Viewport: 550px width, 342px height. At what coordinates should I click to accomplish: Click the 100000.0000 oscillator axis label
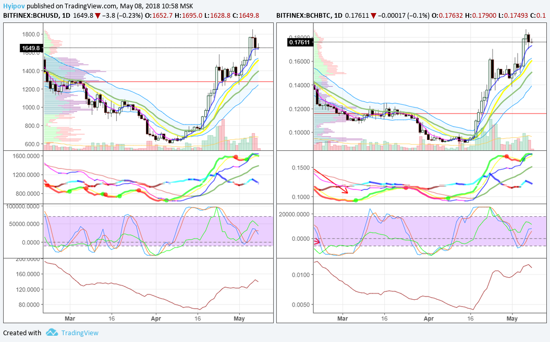pos(23,206)
